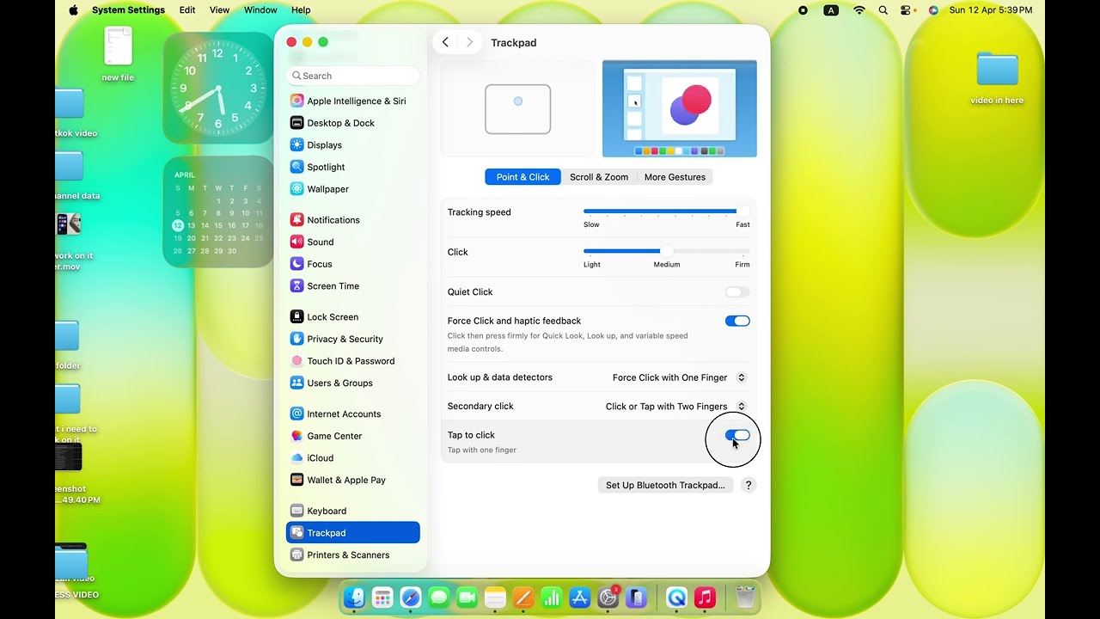
Task: Switch to More Gestures tab
Action: point(675,177)
